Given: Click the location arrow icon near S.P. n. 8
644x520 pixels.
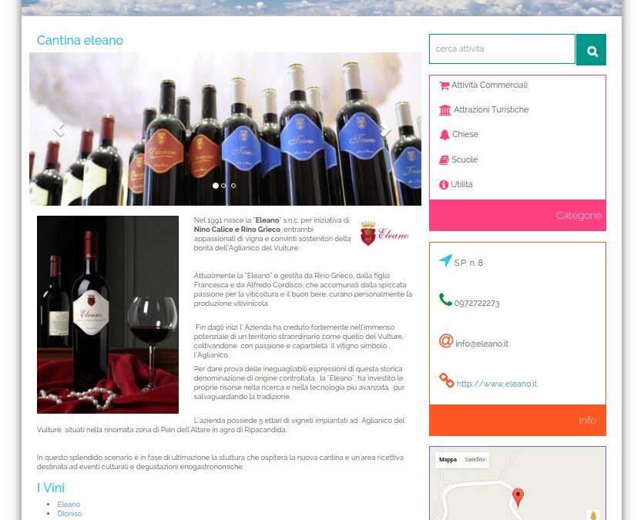Looking at the screenshot, I should [x=445, y=260].
